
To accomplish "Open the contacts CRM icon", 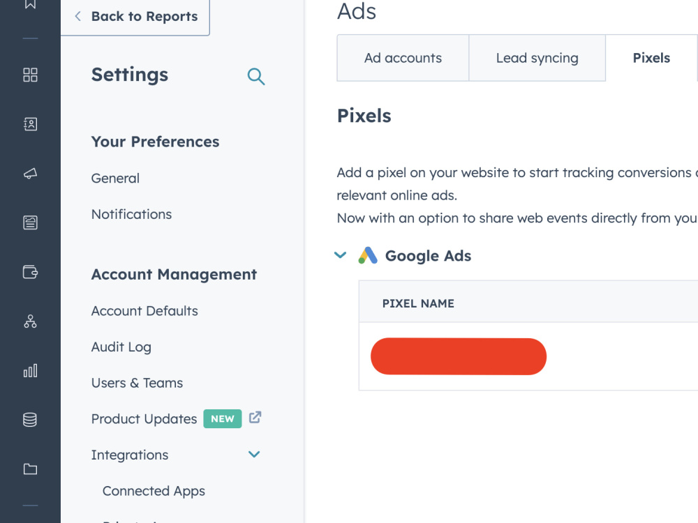I will 30,124.
